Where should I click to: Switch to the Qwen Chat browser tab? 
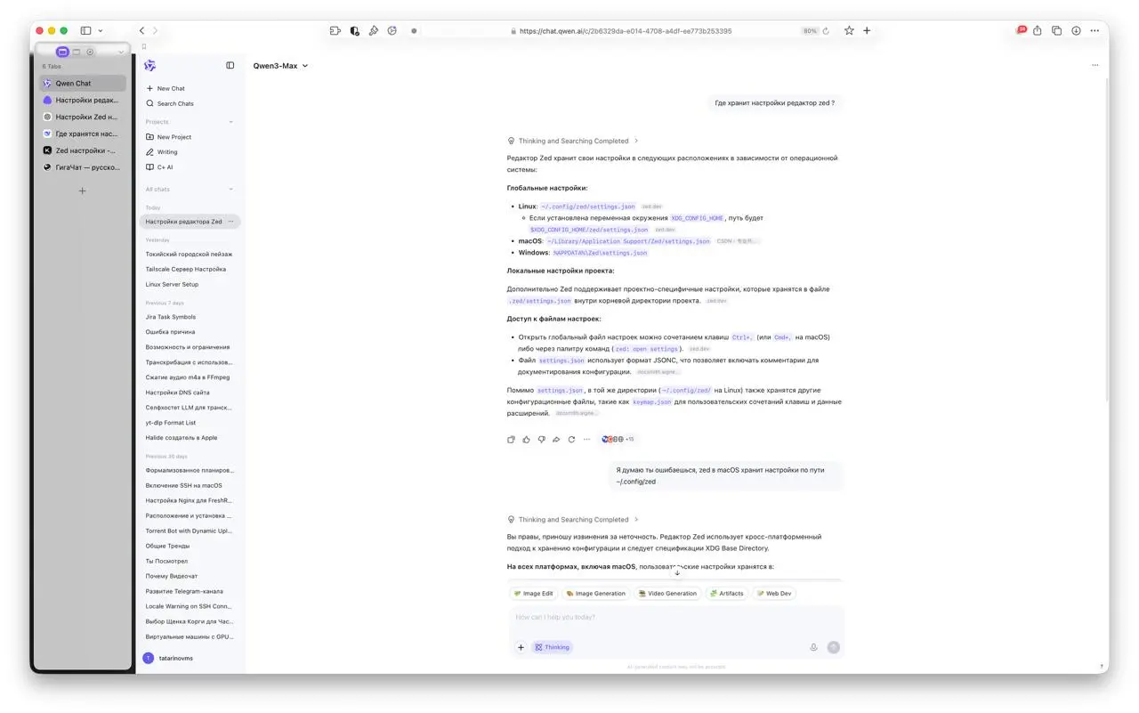pos(83,84)
